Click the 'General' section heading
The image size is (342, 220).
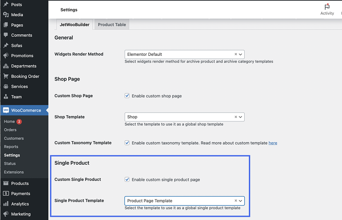pos(64,37)
